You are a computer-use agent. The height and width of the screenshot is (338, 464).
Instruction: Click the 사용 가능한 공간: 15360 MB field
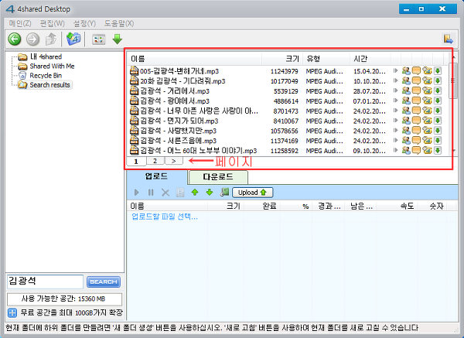tap(64, 299)
